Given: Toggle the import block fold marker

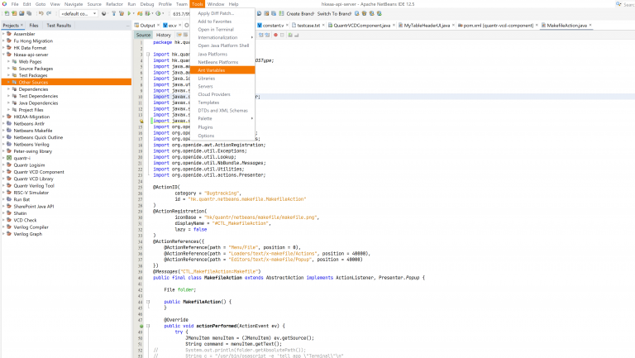Looking at the screenshot, I should click(x=148, y=55).
